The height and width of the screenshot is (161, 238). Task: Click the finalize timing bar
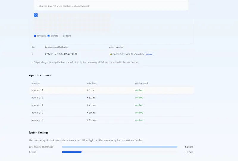72,152
